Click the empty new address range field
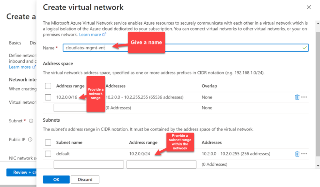The width and height of the screenshot is (320, 187). coord(70,108)
